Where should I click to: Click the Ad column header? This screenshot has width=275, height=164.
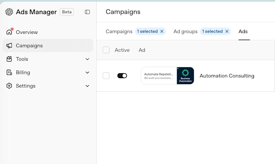point(142,50)
